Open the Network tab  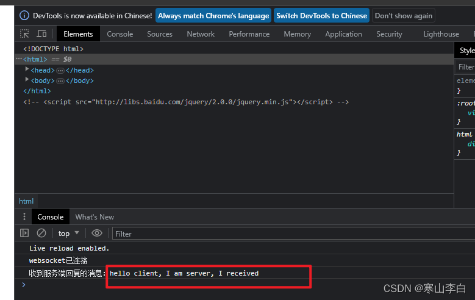(201, 34)
